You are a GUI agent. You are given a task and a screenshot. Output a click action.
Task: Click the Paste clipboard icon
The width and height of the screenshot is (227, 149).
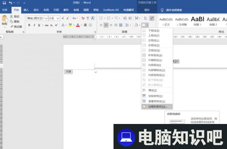tap(5, 19)
